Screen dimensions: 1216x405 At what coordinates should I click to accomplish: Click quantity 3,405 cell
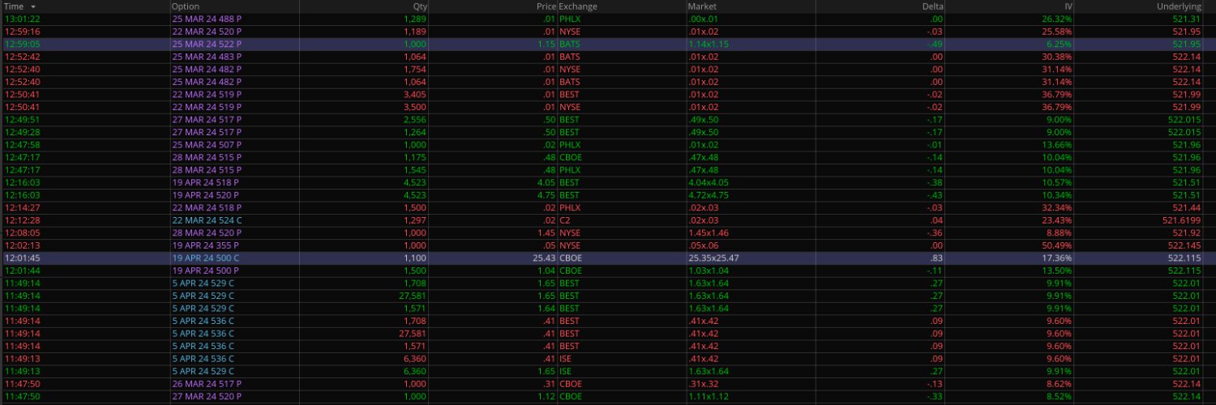pyautogui.click(x=414, y=94)
